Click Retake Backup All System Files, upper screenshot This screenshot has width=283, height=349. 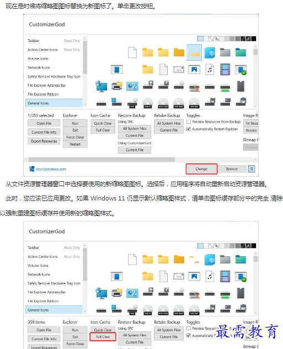click(169, 123)
